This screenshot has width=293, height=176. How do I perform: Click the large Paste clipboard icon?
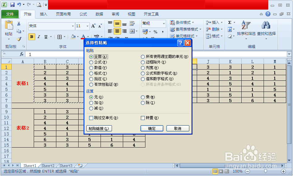9,25
